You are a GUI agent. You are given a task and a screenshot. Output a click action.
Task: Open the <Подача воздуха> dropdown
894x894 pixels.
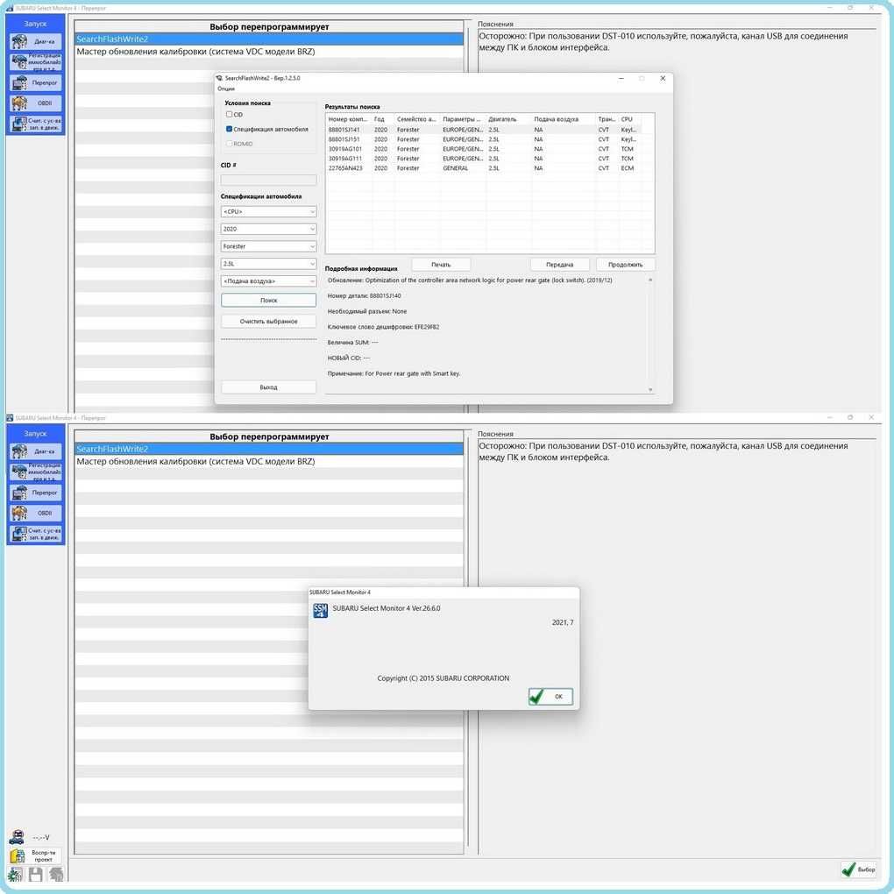pyautogui.click(x=268, y=281)
